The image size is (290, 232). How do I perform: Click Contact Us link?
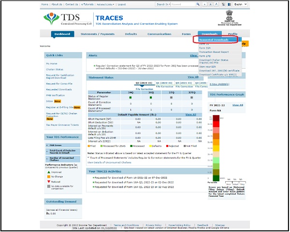pyautogui.click(x=72, y=4)
